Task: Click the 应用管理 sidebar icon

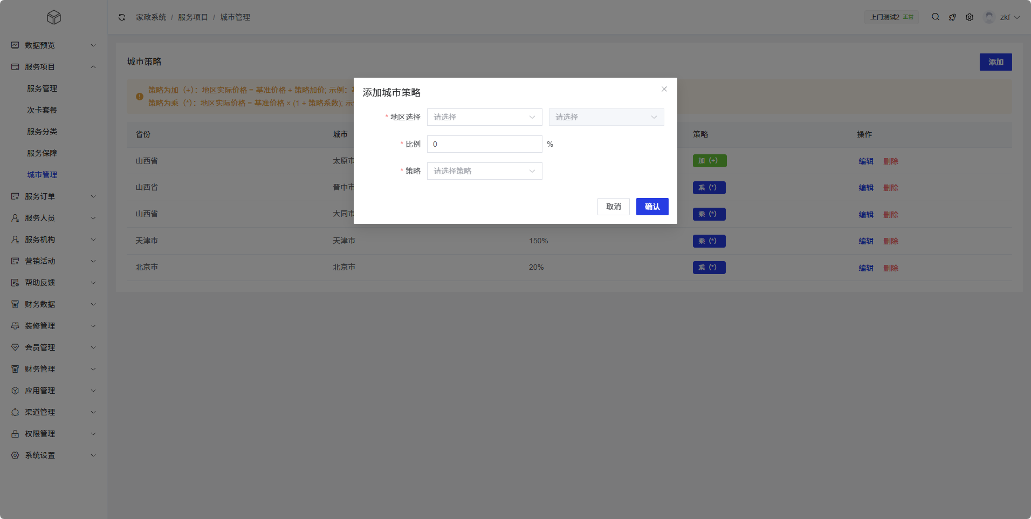Action: [x=15, y=391]
